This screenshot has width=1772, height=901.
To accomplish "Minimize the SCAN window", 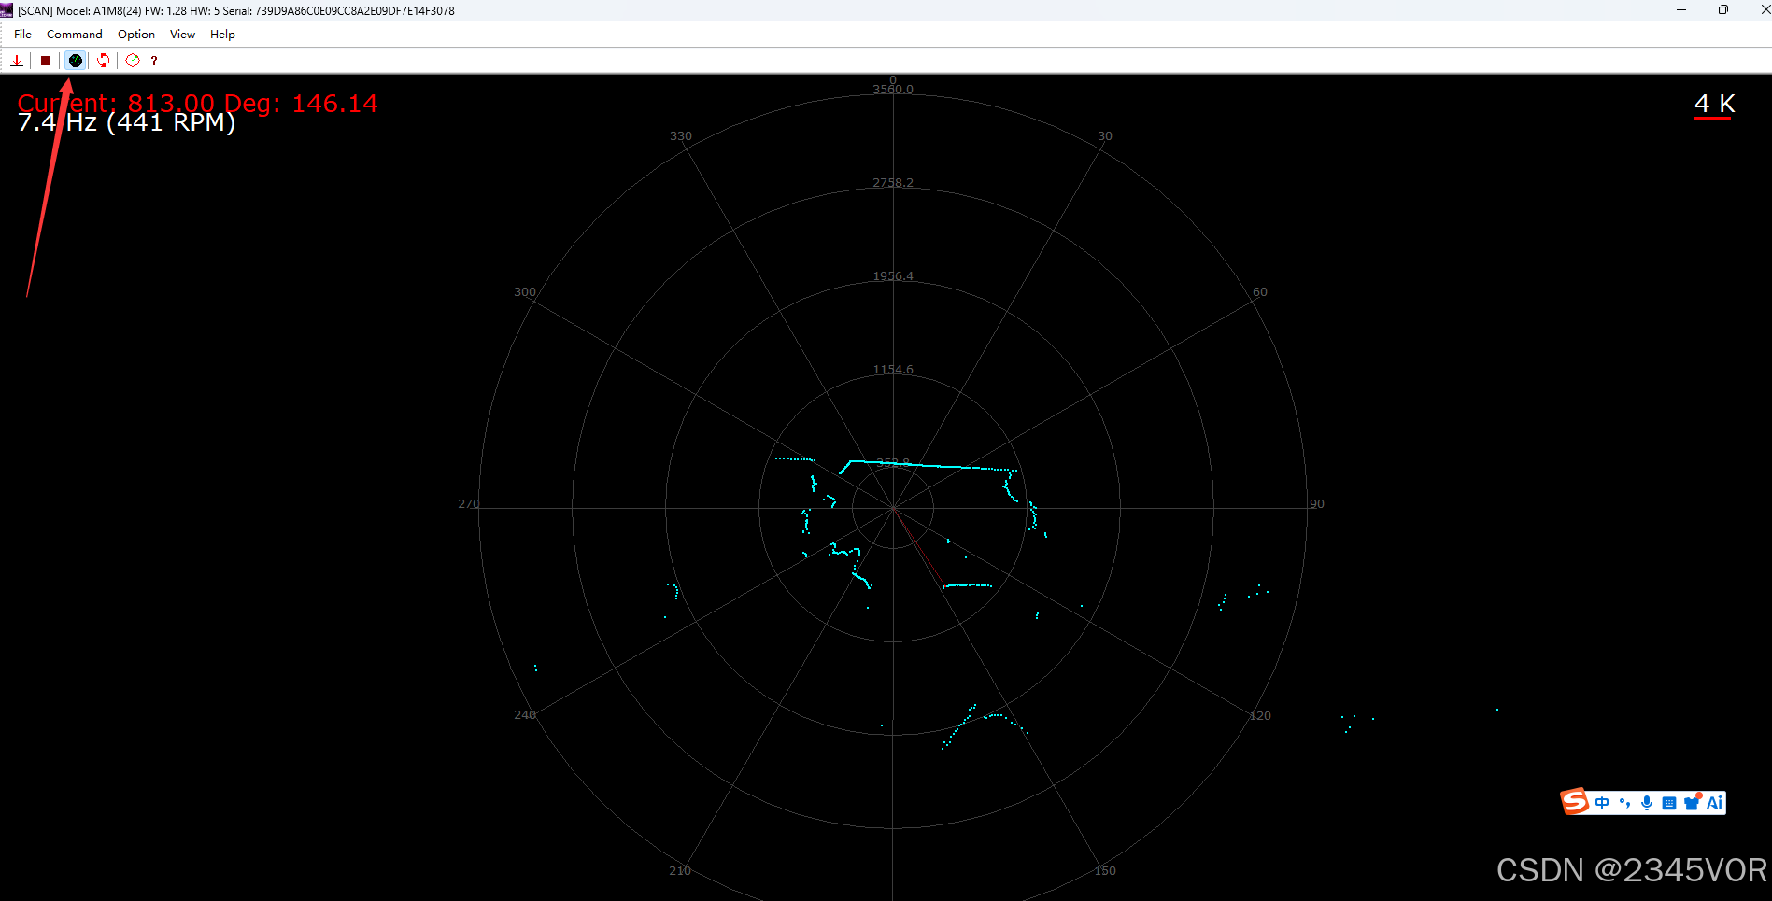I will click(x=1681, y=10).
